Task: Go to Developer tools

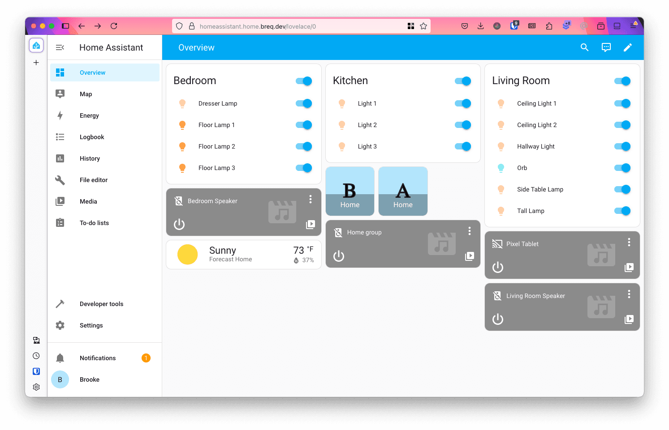Action: 101,304
